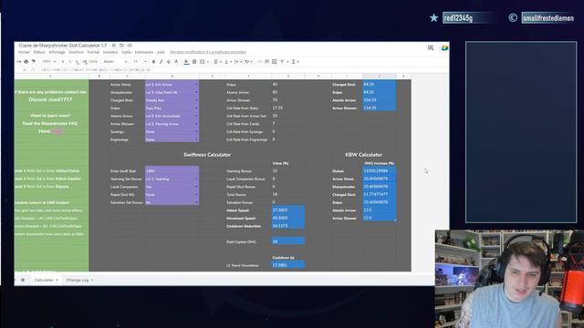Expand the Arrow Wave tripod dropdown
This screenshot has width=584, height=328.
coord(196,85)
